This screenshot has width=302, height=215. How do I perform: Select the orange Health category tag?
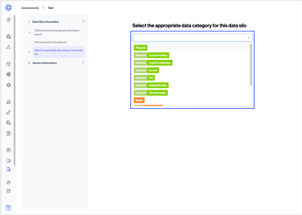click(x=139, y=100)
